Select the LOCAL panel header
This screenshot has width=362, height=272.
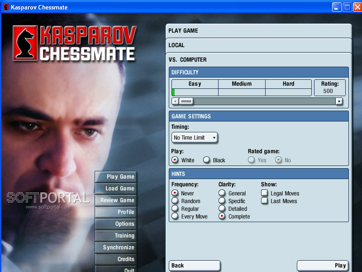coord(258,45)
